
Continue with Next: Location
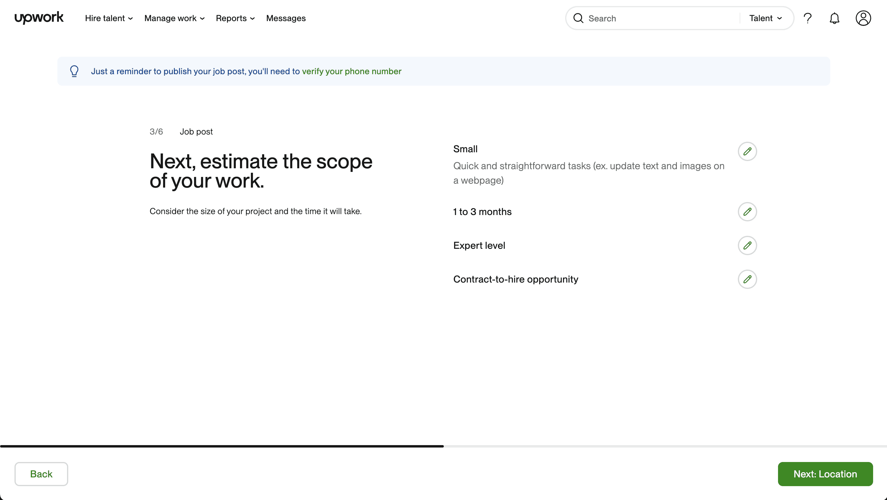tap(825, 474)
